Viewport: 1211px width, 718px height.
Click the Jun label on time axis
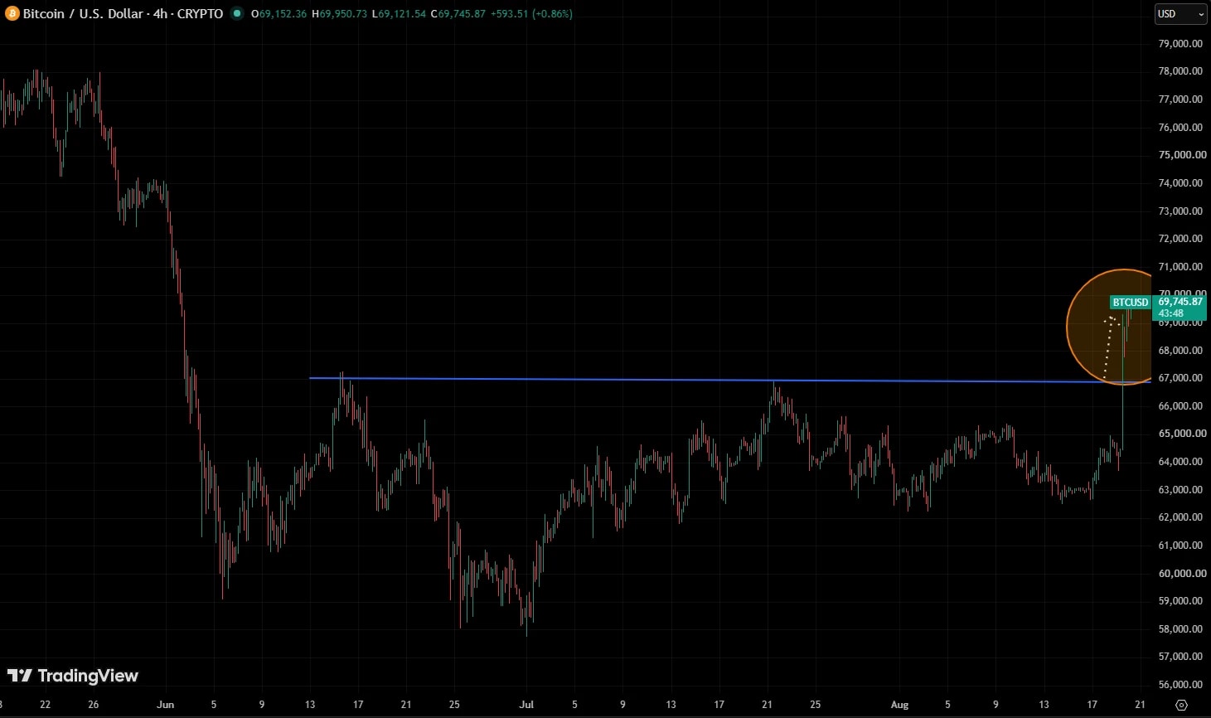pos(165,705)
